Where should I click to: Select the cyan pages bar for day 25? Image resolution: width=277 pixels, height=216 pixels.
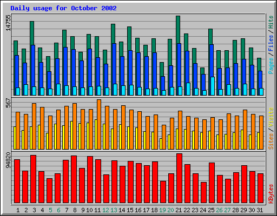click(x=213, y=86)
